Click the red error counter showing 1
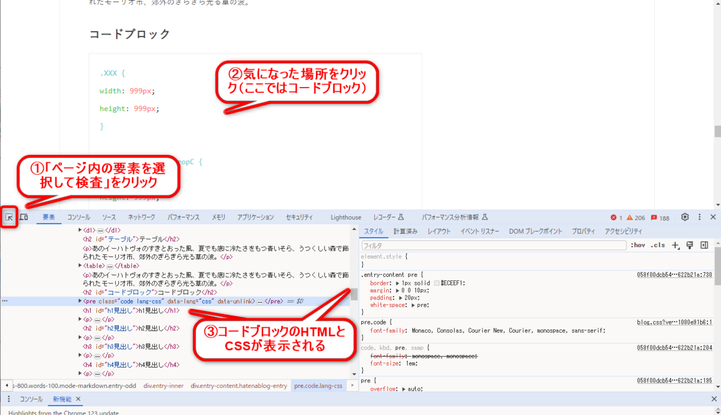Image resolution: width=721 pixels, height=415 pixels. click(616, 218)
